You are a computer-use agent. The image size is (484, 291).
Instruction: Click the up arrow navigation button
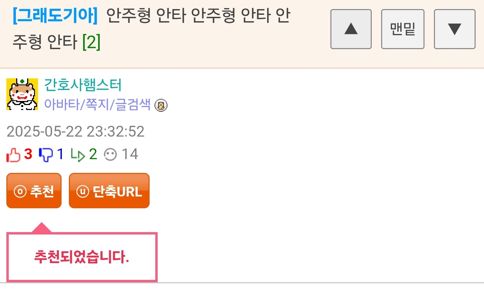(x=351, y=29)
